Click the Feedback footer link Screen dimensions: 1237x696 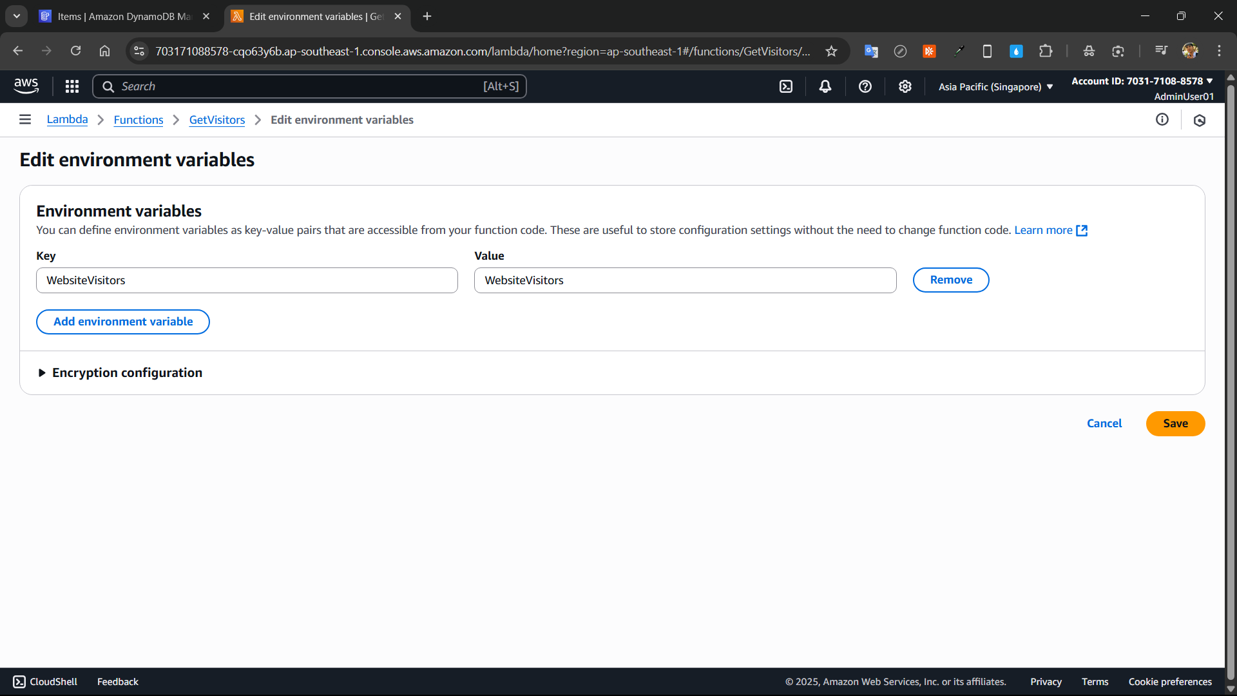(118, 682)
